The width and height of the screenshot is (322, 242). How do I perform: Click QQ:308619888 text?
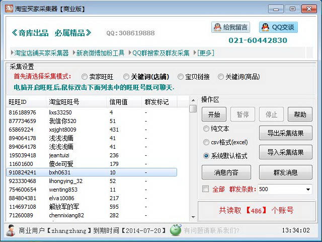tap(130, 33)
